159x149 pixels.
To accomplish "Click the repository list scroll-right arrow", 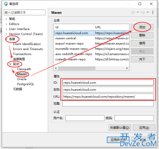I will [127, 68].
